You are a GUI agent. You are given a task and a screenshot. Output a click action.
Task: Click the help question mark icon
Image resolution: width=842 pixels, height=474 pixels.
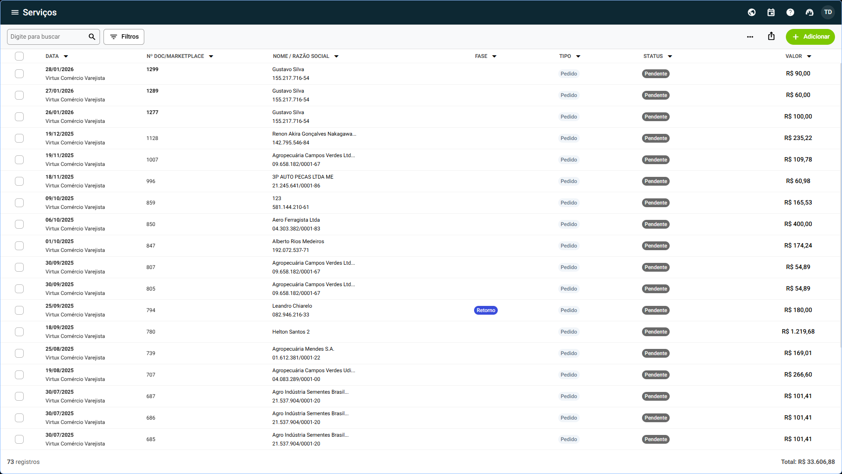tap(790, 12)
